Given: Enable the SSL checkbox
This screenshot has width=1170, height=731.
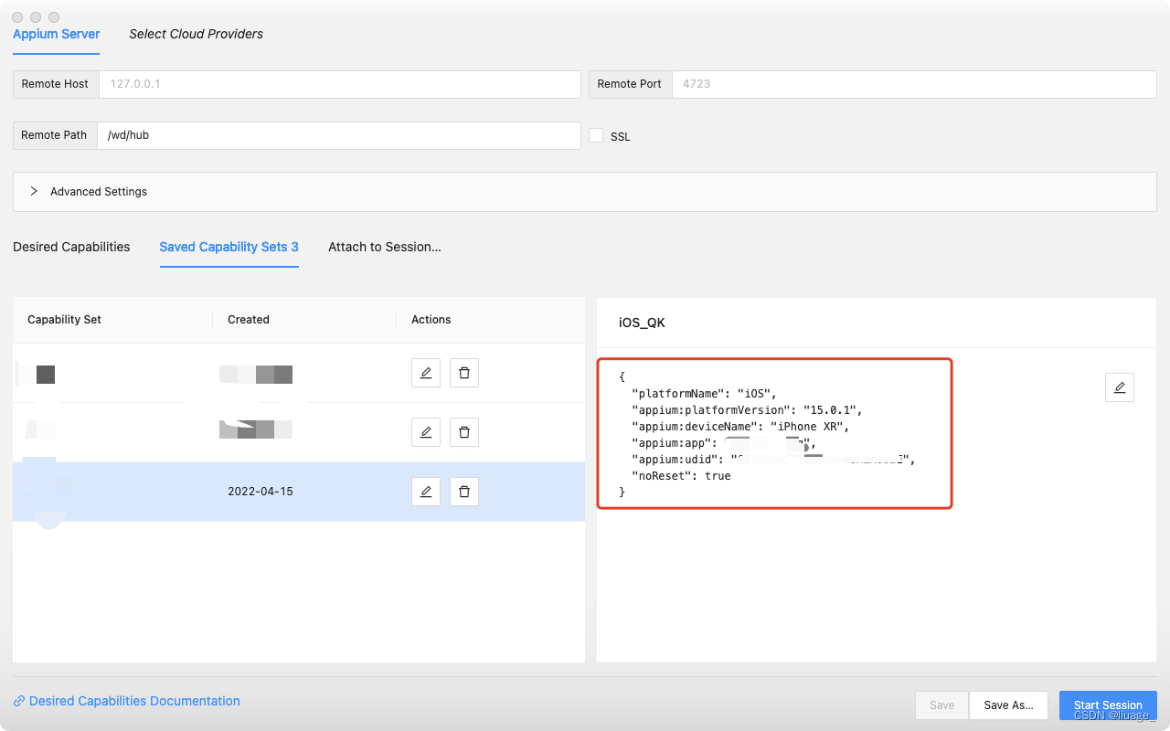Looking at the screenshot, I should [x=596, y=135].
